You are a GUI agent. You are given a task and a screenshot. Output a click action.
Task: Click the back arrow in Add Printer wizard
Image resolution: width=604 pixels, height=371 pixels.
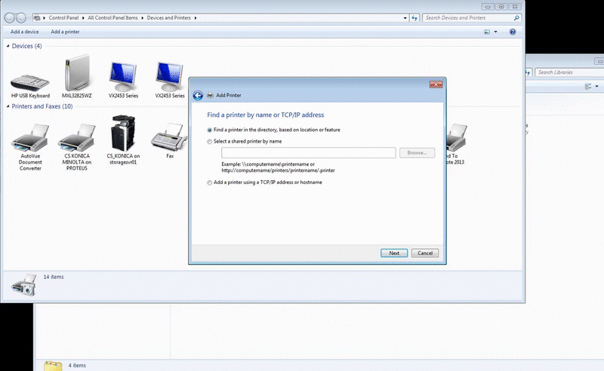point(198,95)
